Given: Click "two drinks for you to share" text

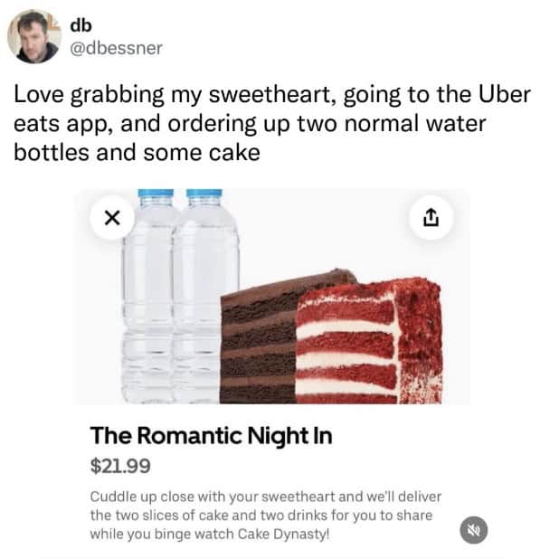Looking at the screenshot, I should 336,515.
